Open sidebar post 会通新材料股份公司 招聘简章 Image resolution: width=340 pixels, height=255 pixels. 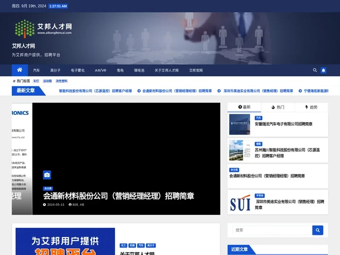click(x=267, y=176)
